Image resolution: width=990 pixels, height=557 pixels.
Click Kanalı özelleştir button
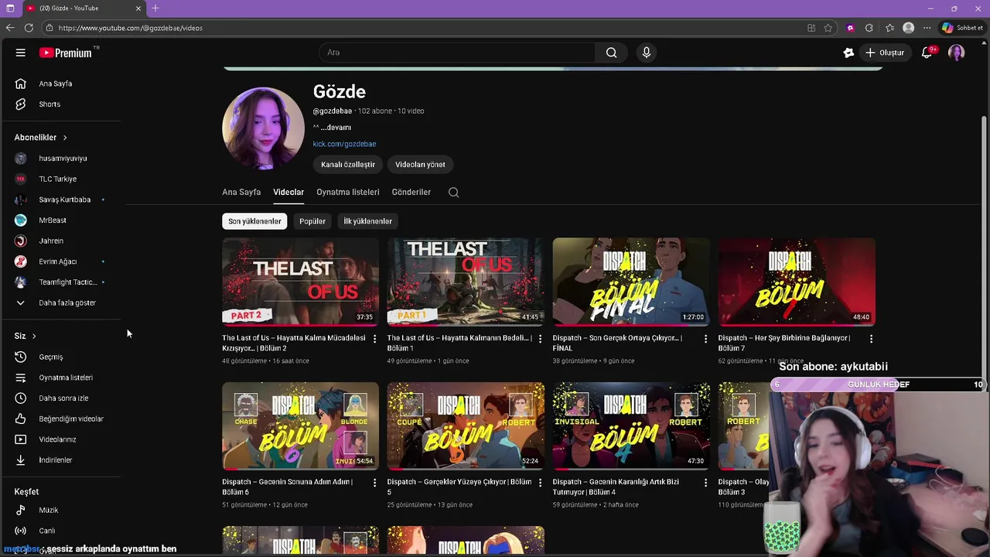tap(348, 165)
